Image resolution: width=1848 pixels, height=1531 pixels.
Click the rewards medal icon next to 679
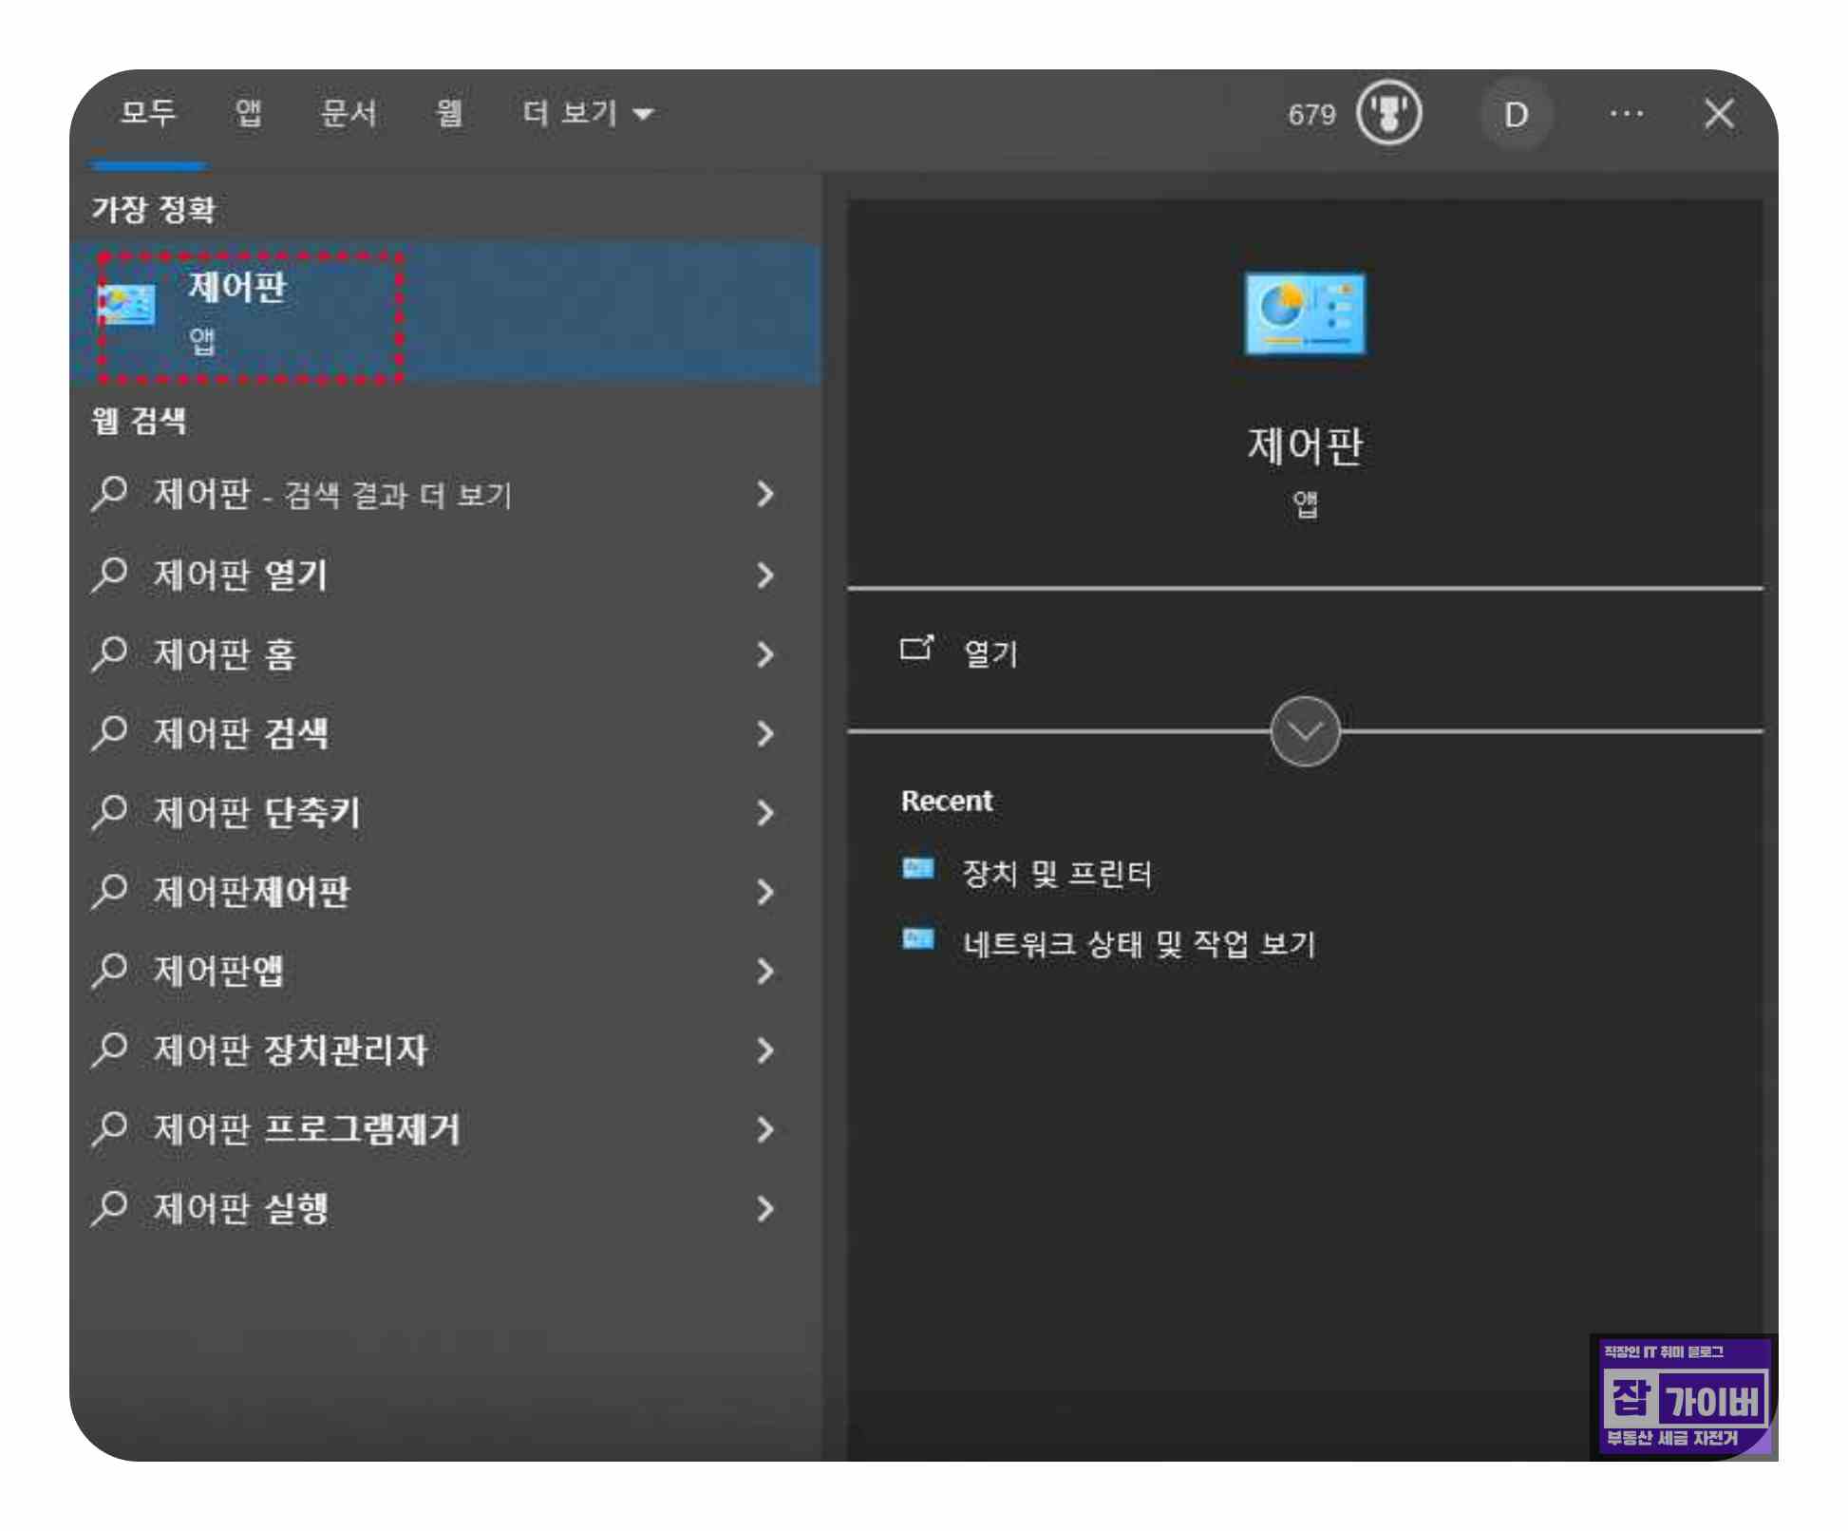tap(1388, 113)
